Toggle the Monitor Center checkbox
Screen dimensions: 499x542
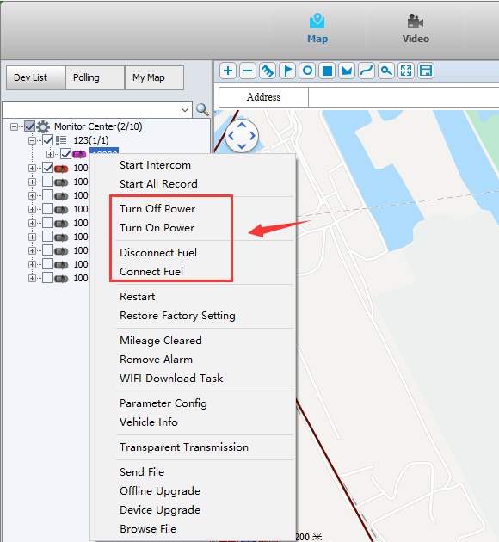[30, 126]
